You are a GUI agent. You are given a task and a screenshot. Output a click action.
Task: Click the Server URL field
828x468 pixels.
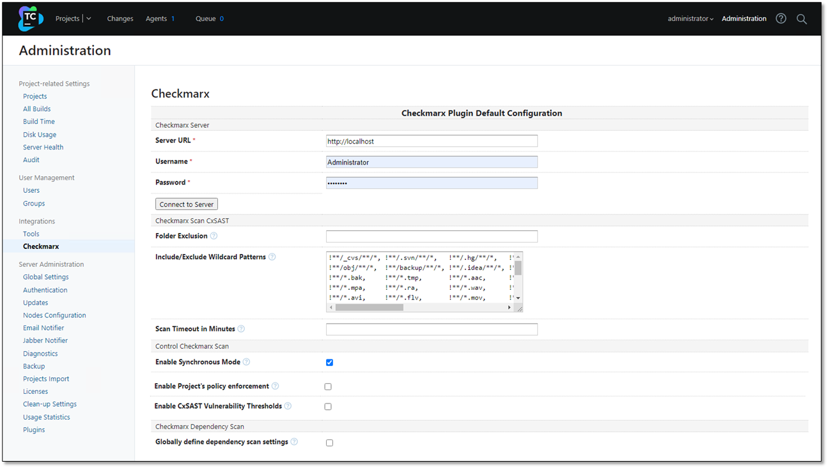[x=432, y=141]
